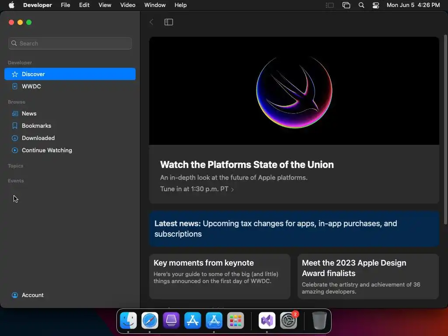This screenshot has width=448, height=336.
Task: Expand the Topics section header
Action: tap(15, 166)
